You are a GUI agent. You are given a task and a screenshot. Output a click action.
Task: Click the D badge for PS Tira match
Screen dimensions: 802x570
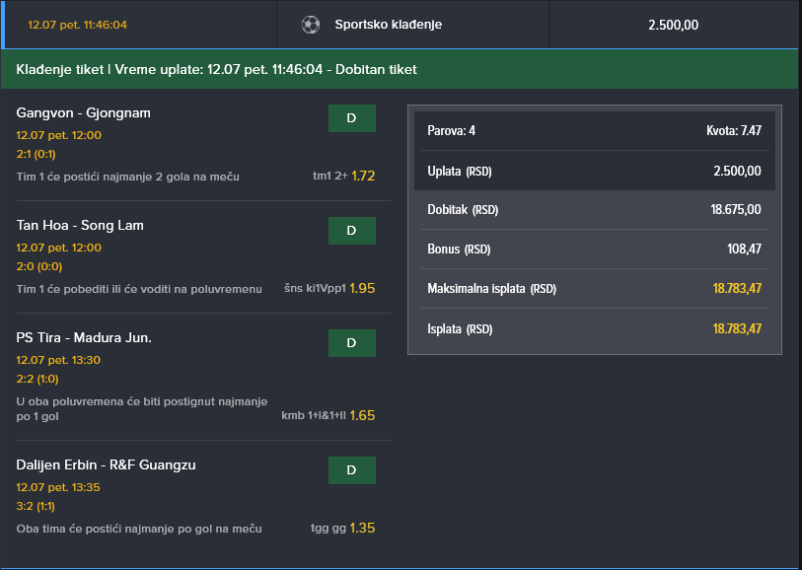pos(351,343)
